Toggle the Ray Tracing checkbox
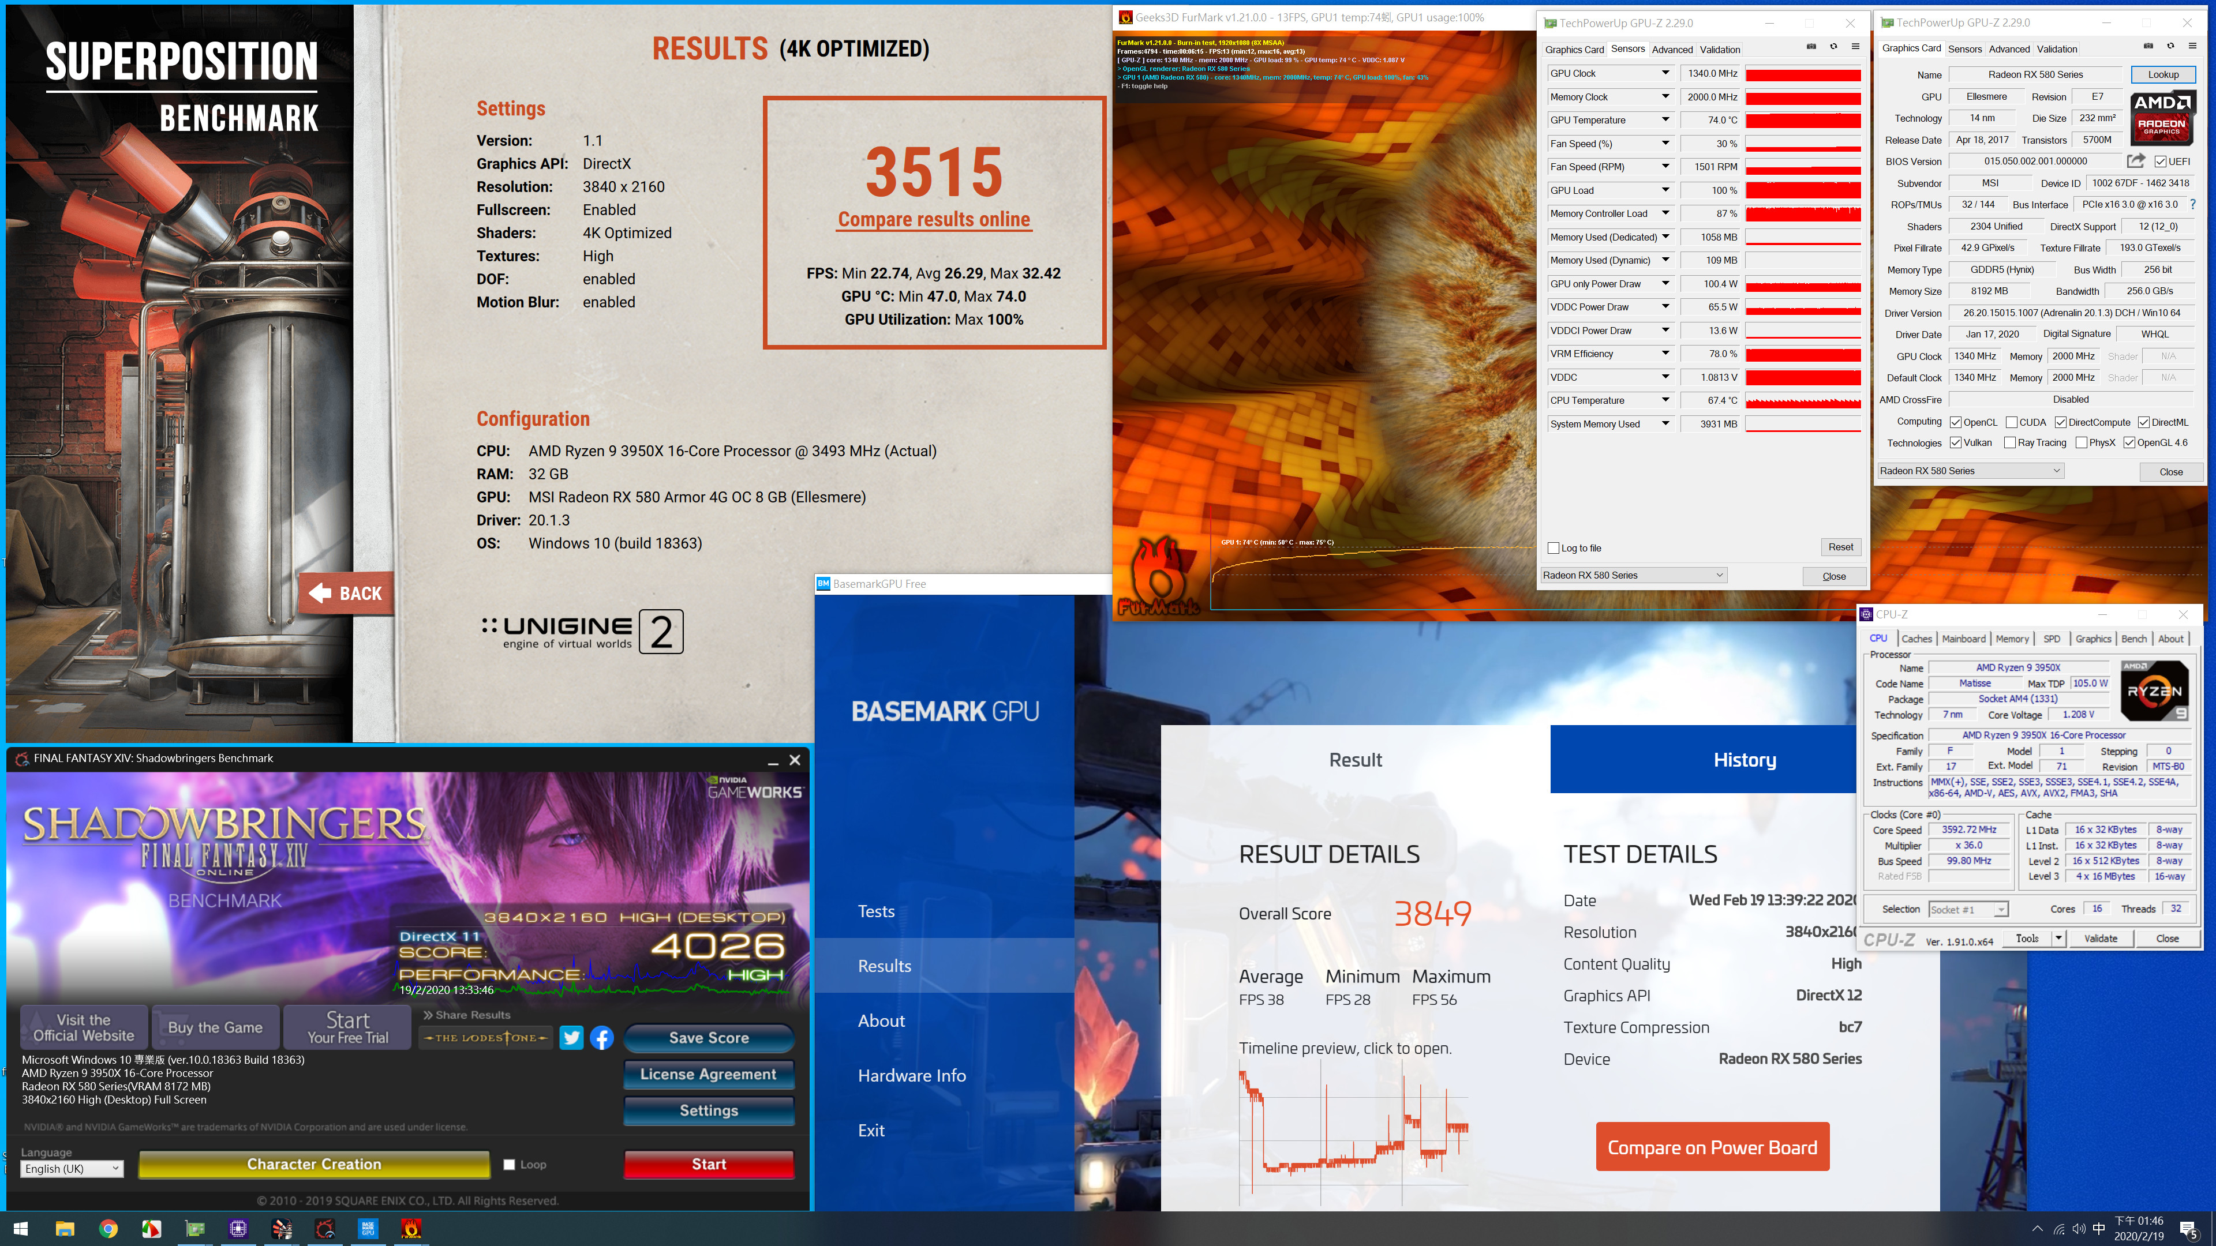The image size is (2216, 1246). point(2009,443)
